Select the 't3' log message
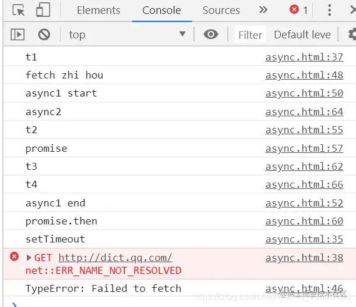Viewport: 356px width, 307px height. coord(31,166)
